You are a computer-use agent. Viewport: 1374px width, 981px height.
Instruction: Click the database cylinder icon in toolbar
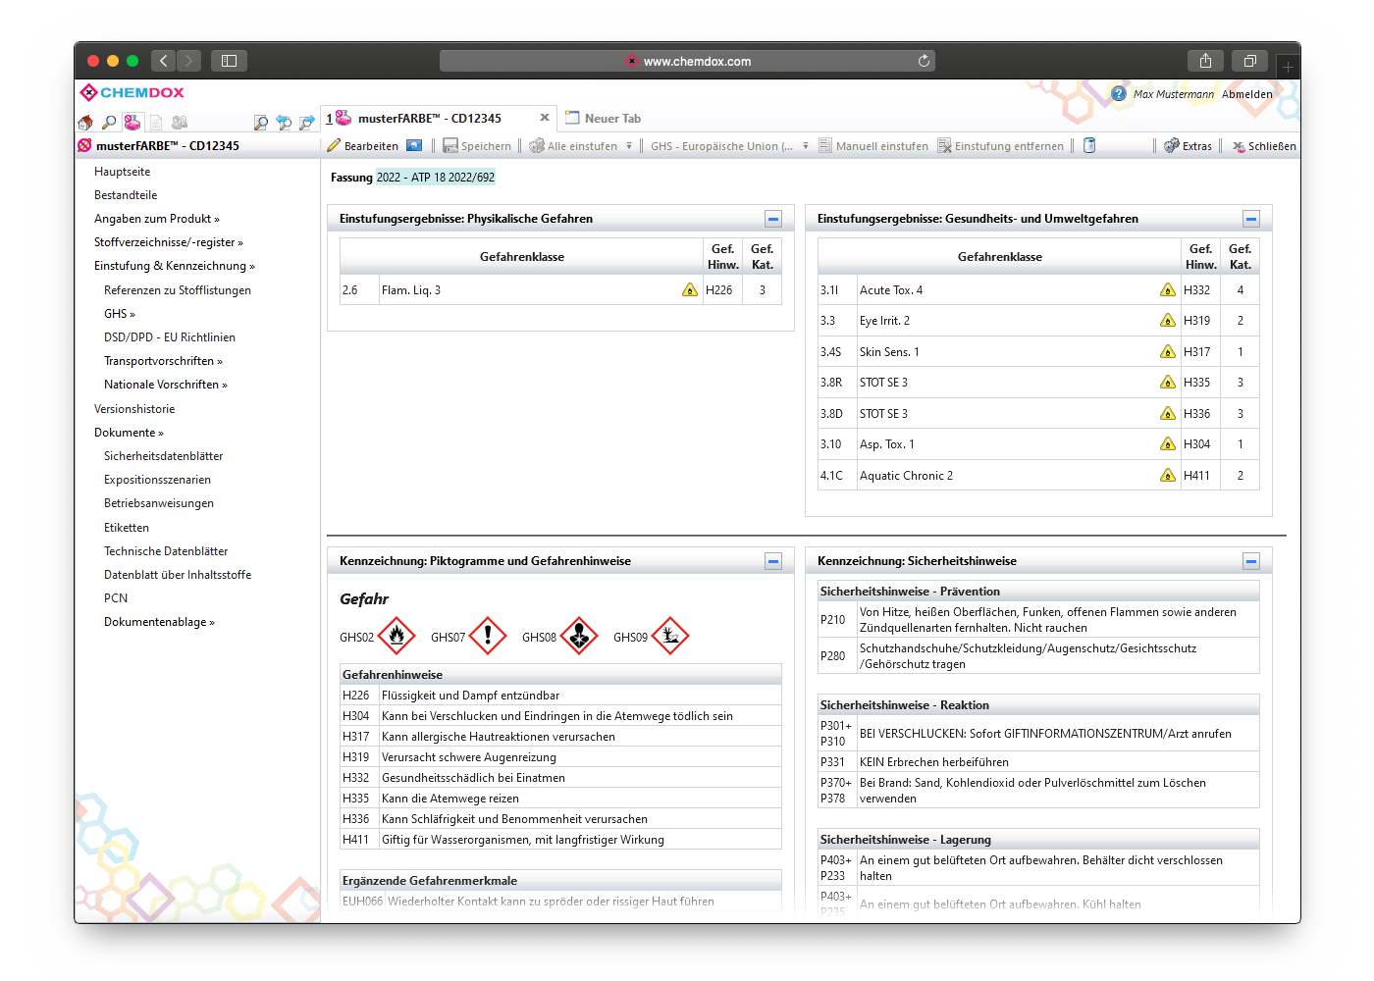(1089, 146)
